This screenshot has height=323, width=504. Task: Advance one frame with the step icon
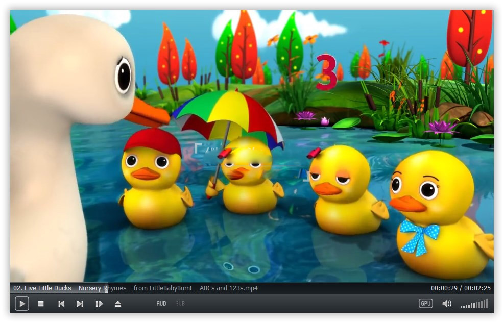tap(100, 304)
